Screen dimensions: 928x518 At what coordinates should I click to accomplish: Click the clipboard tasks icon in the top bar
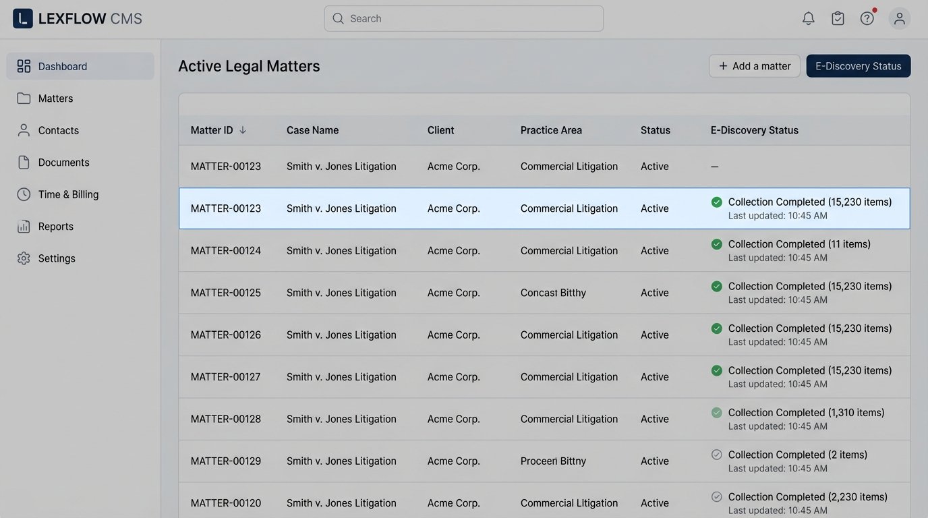coord(838,18)
